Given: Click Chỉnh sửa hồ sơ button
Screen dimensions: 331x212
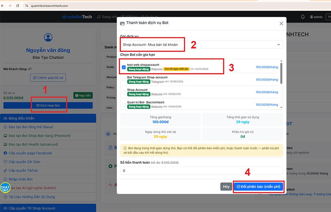Looking at the screenshot, I should pyautogui.click(x=48, y=78).
